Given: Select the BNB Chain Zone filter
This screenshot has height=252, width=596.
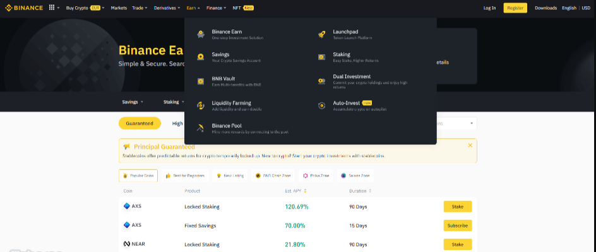Looking at the screenshot, I should click(x=273, y=176).
